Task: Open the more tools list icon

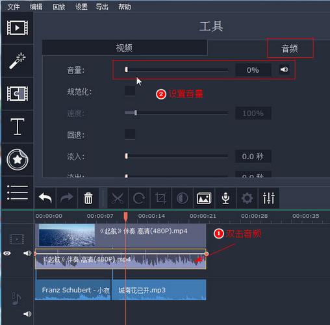Action: coord(18,192)
